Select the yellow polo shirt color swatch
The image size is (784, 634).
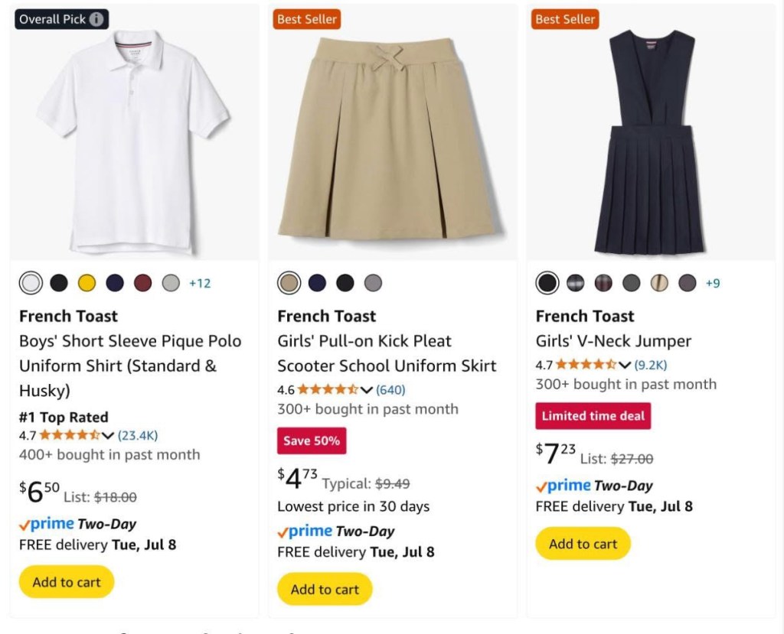click(x=87, y=283)
